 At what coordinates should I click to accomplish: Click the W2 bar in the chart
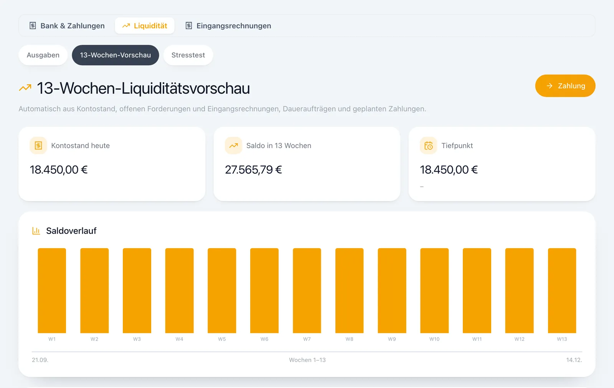[x=94, y=291]
